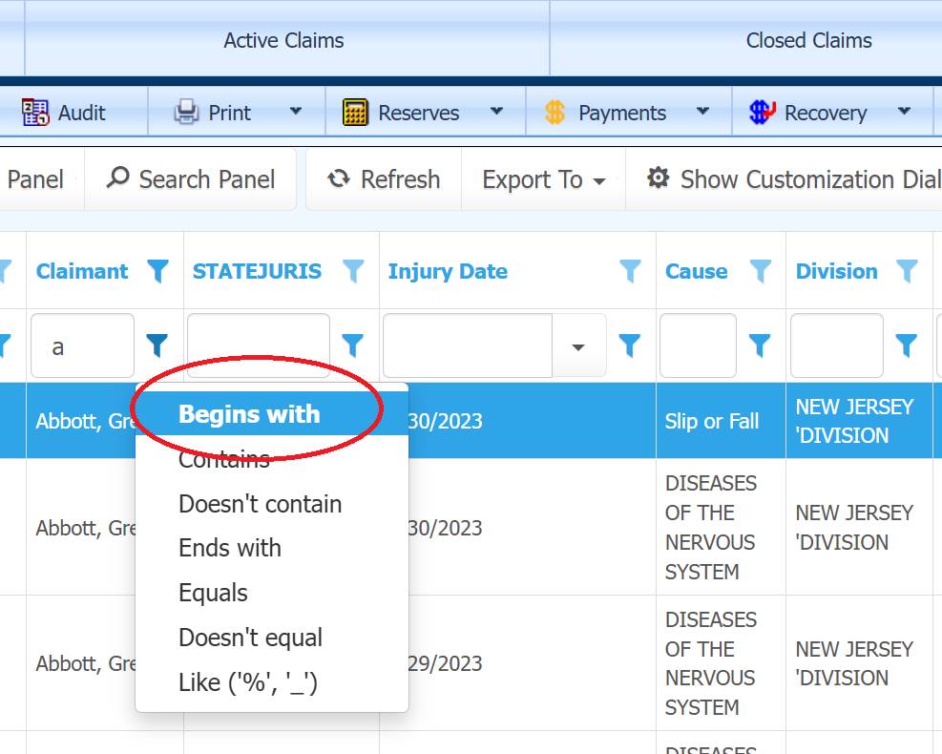
Task: Expand the Reserves dropdown arrow
Action: point(496,112)
